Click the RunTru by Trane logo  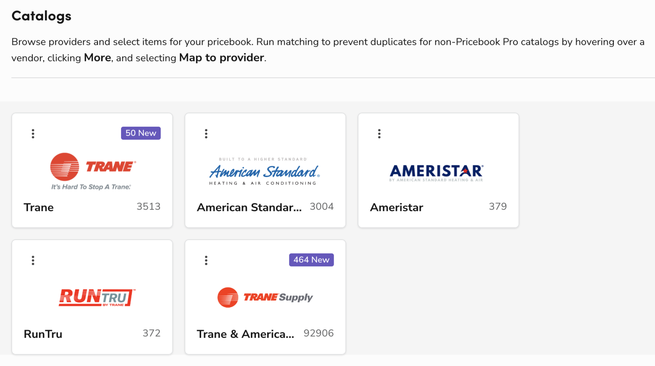96,297
